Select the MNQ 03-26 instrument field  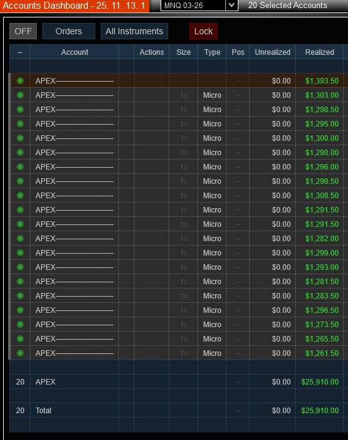pos(193,6)
